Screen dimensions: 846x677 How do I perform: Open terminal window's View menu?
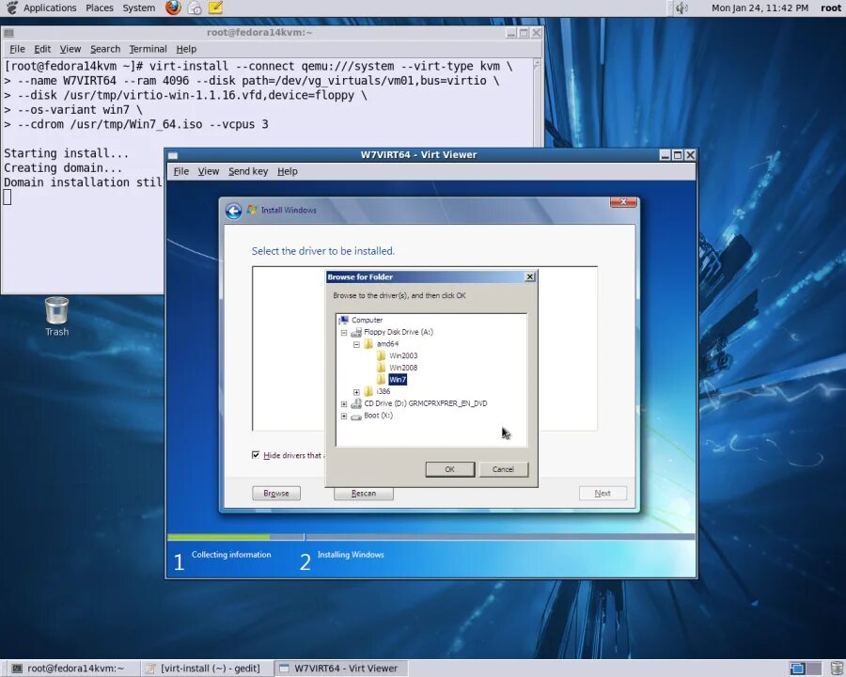click(x=70, y=49)
